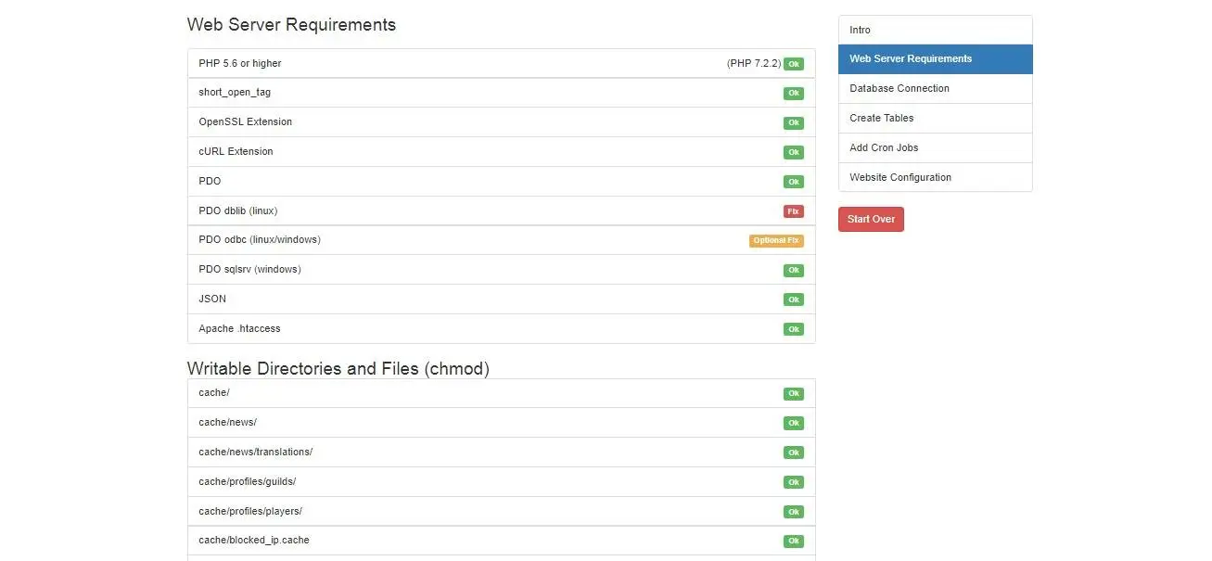This screenshot has width=1212, height=561.
Task: Click Ok badge for cache/news/translations/
Action: 794,453
